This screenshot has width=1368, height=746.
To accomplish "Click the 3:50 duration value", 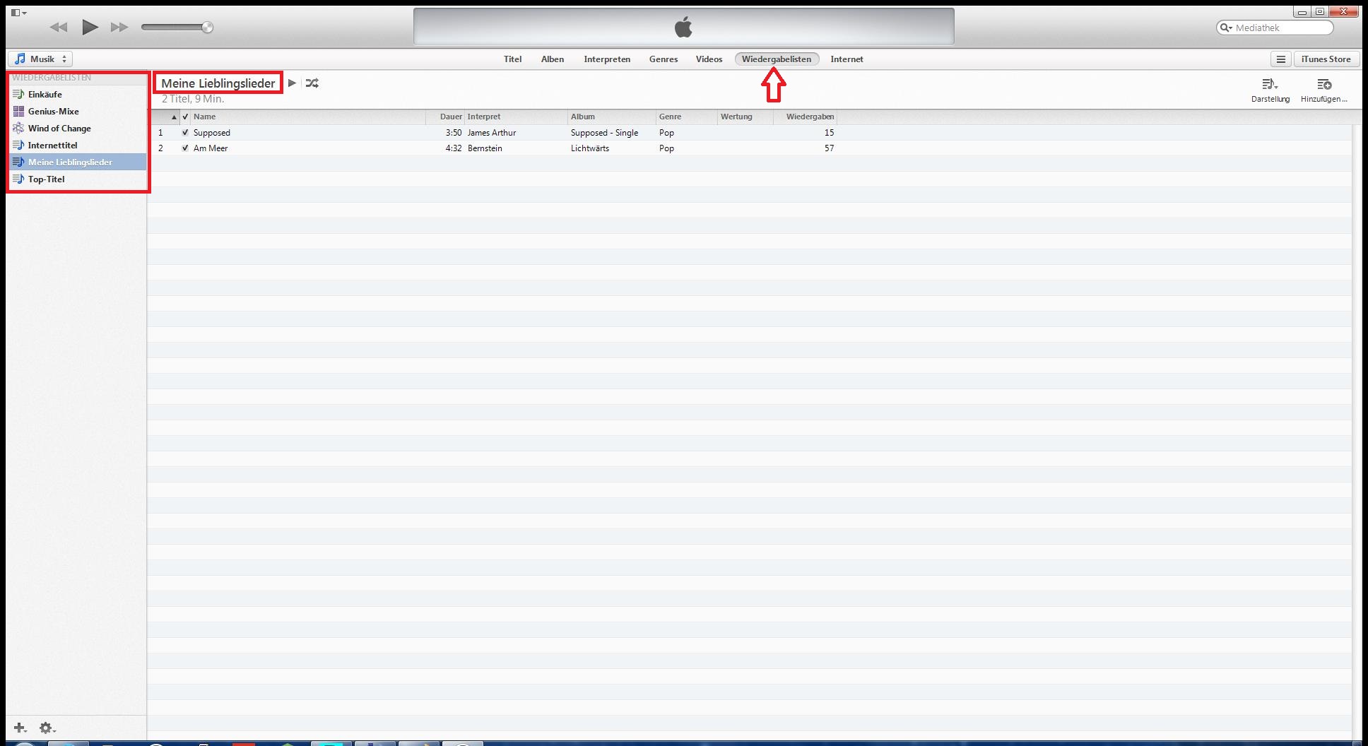I will tap(454, 133).
